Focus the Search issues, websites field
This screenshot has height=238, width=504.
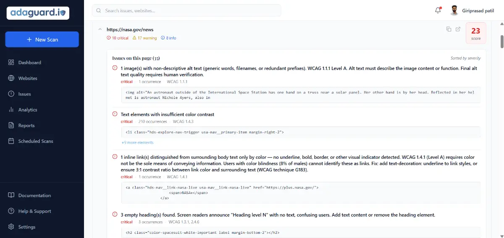186,10
